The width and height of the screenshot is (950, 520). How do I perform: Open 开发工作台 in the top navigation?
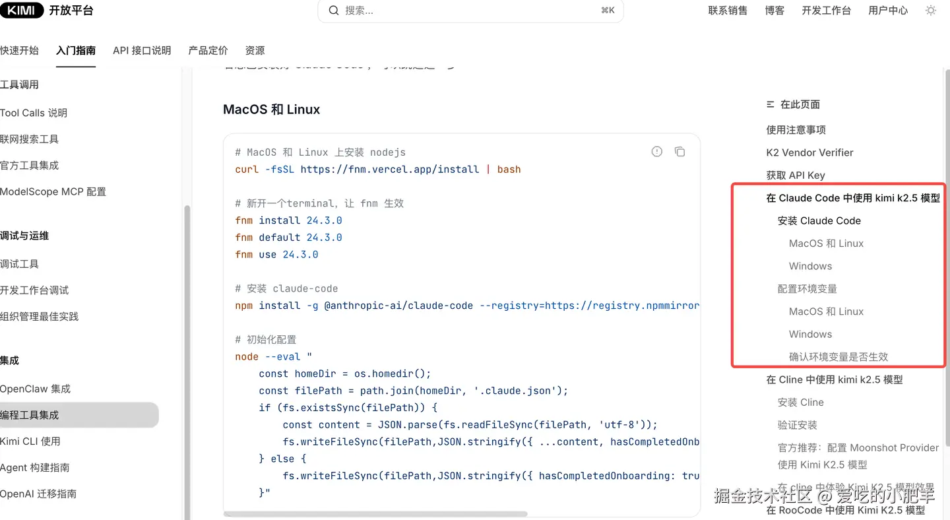coord(826,11)
